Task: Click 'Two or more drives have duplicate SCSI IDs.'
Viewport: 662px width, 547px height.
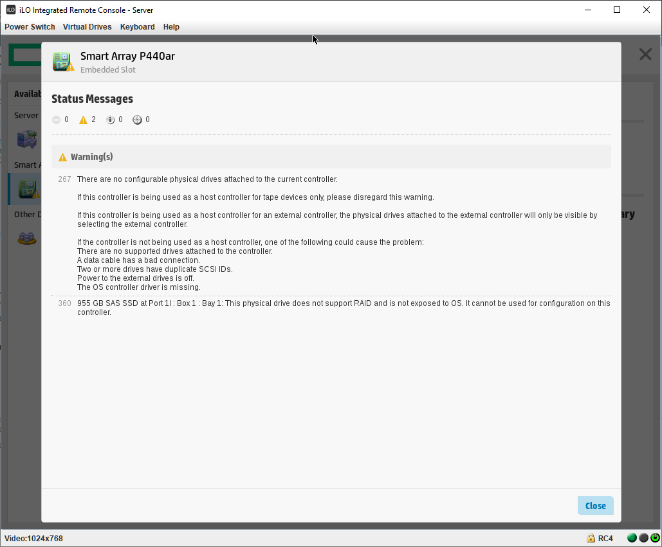Action: click(x=155, y=269)
